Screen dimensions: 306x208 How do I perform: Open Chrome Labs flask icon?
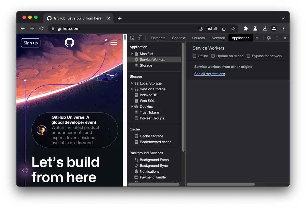click(255, 29)
